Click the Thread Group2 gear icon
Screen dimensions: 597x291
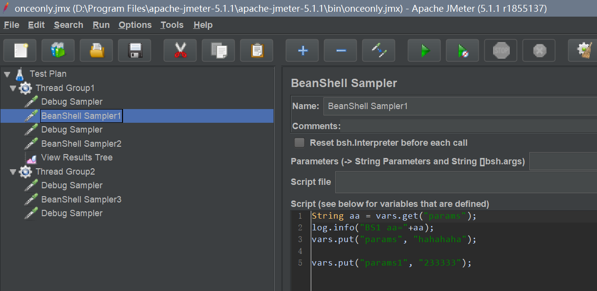25,172
